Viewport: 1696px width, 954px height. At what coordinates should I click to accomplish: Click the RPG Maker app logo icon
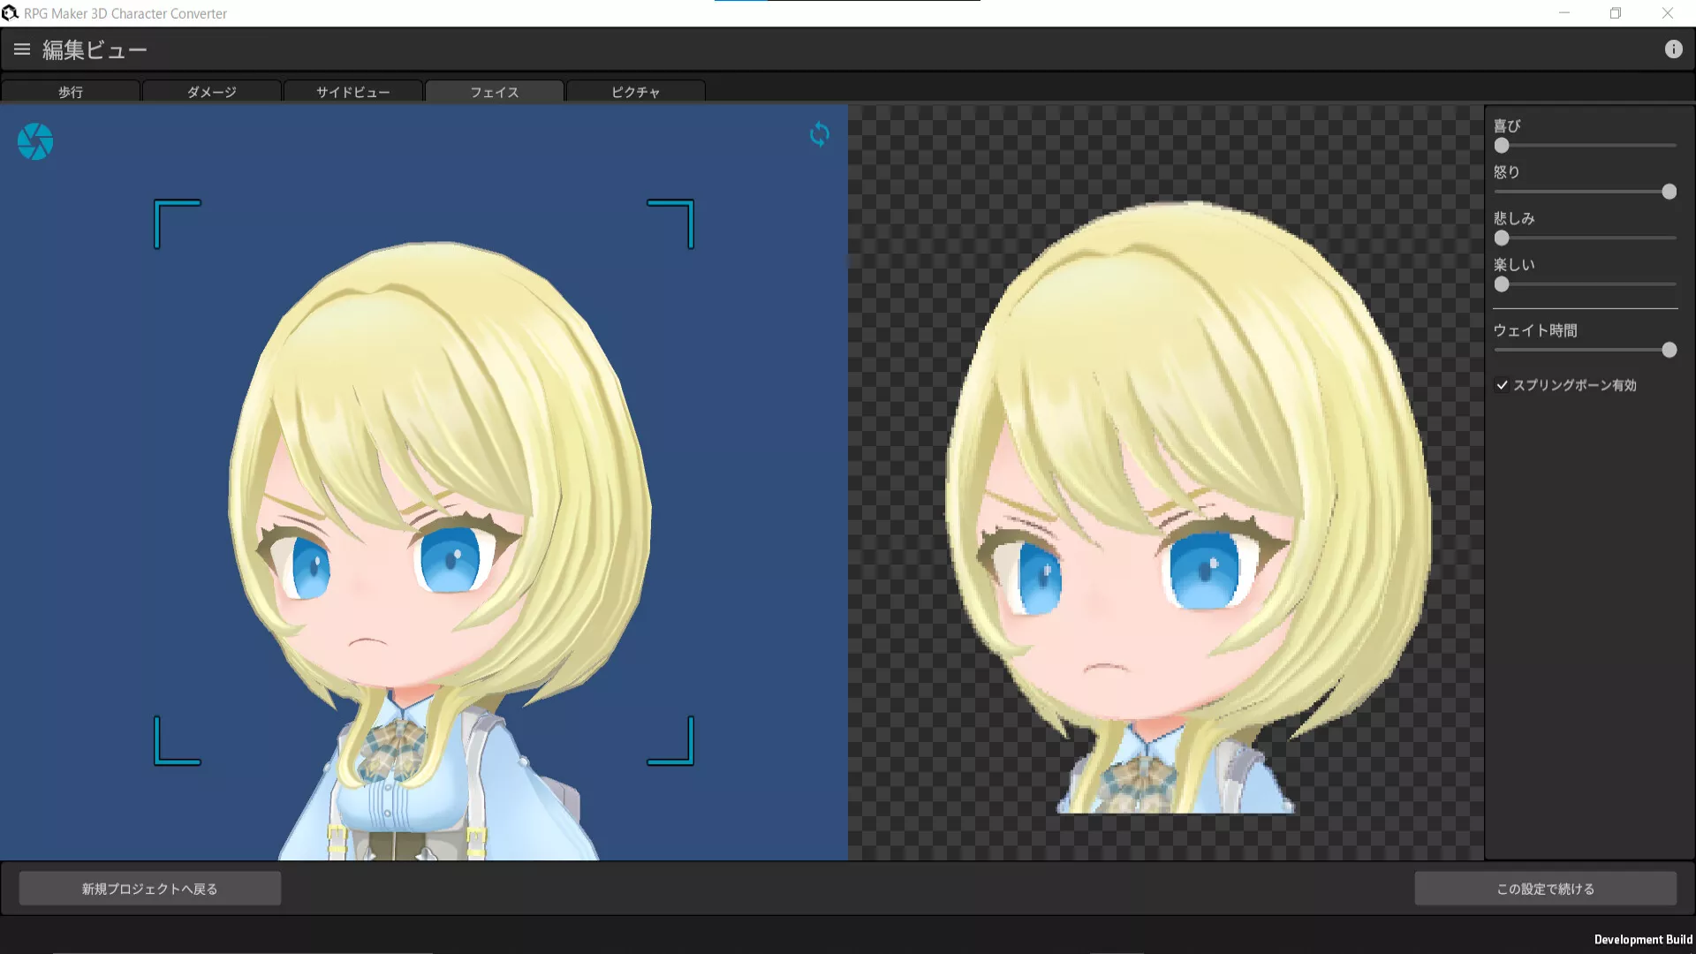click(x=10, y=13)
